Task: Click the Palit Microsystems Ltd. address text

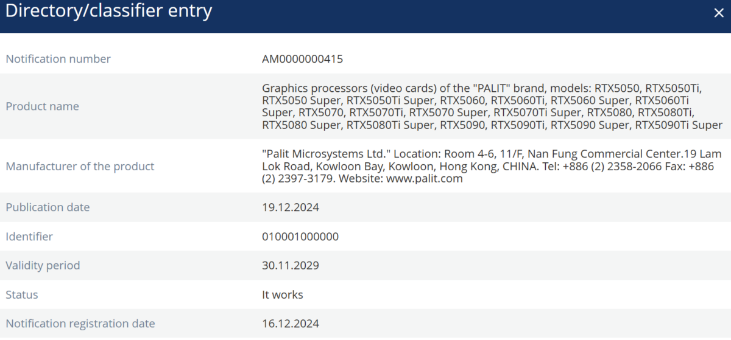Action: click(488, 166)
